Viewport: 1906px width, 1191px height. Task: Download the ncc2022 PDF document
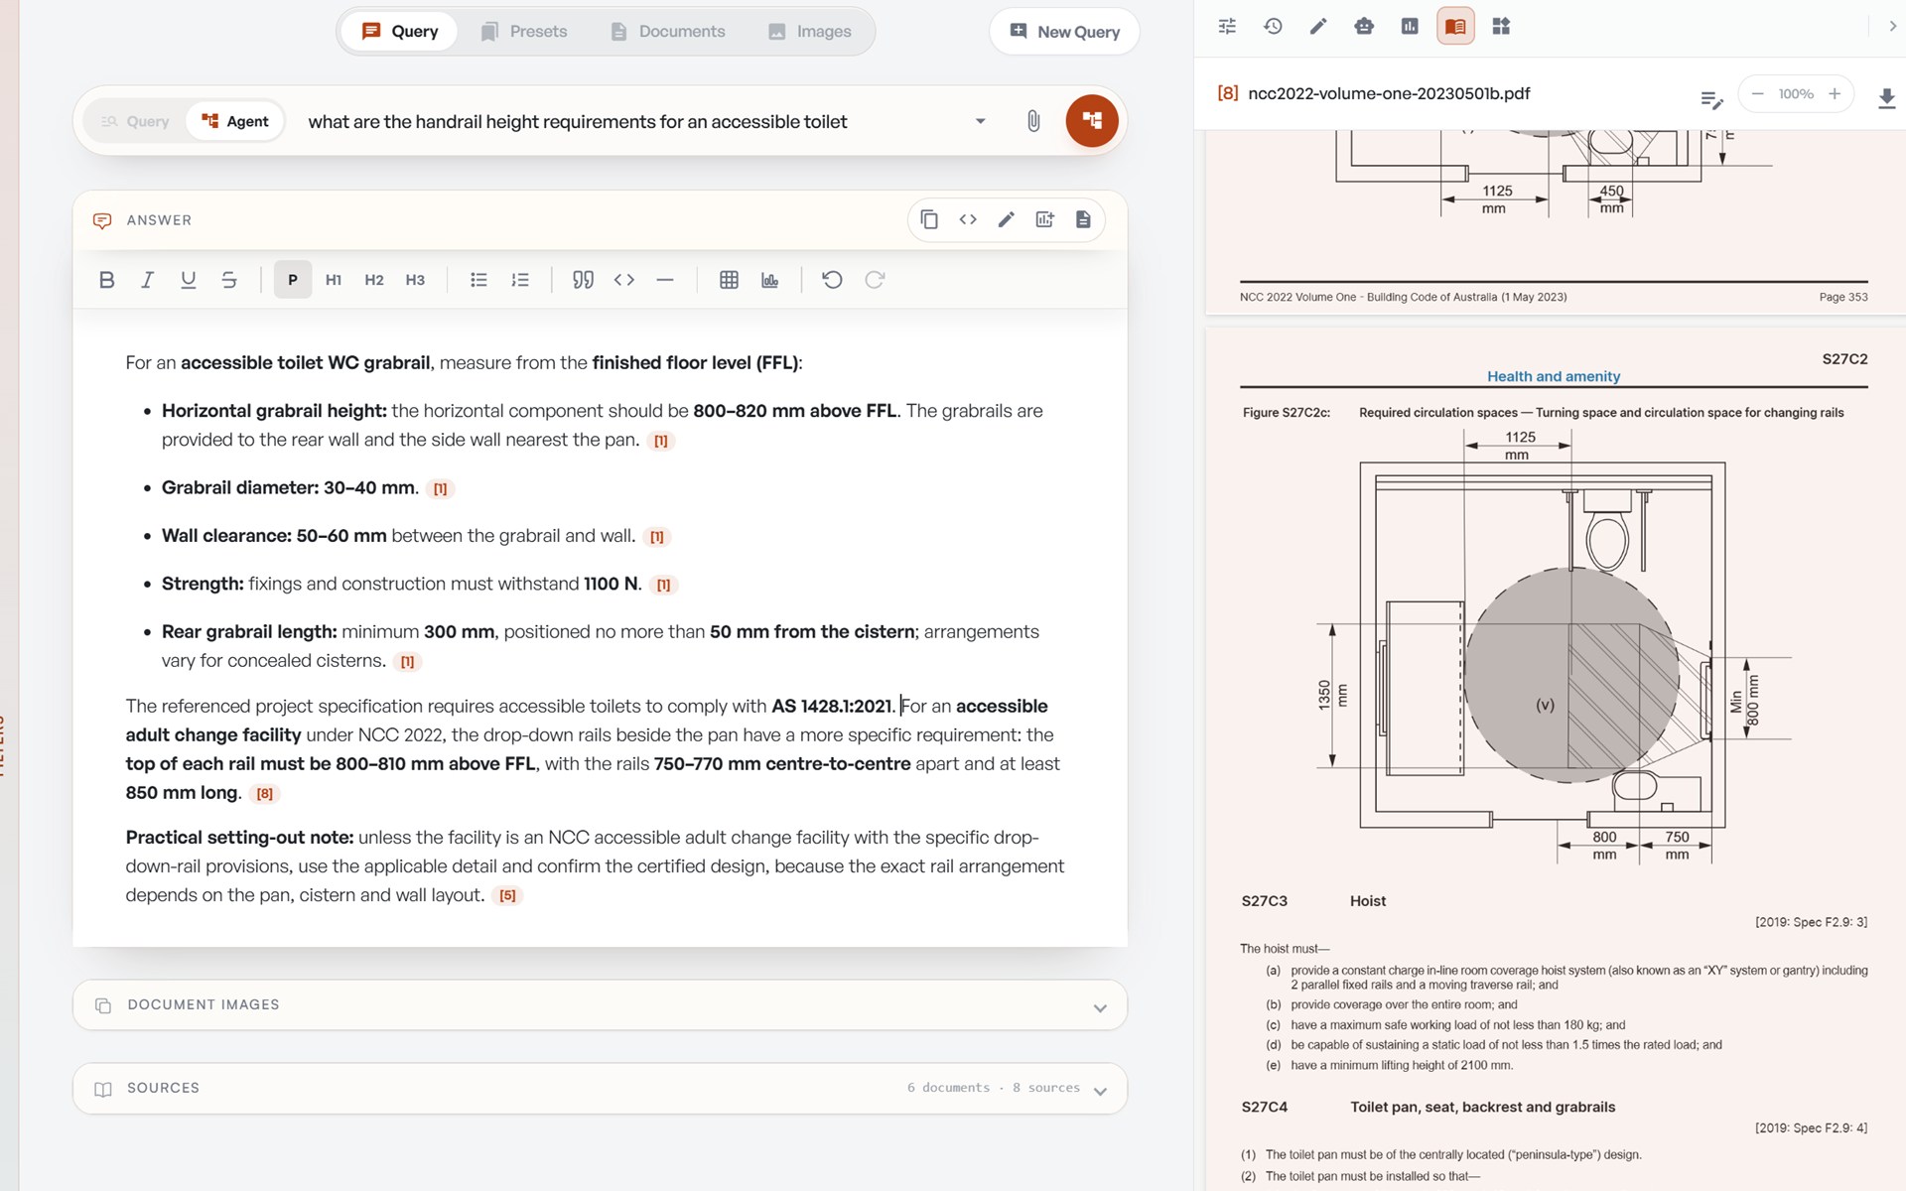1886,96
